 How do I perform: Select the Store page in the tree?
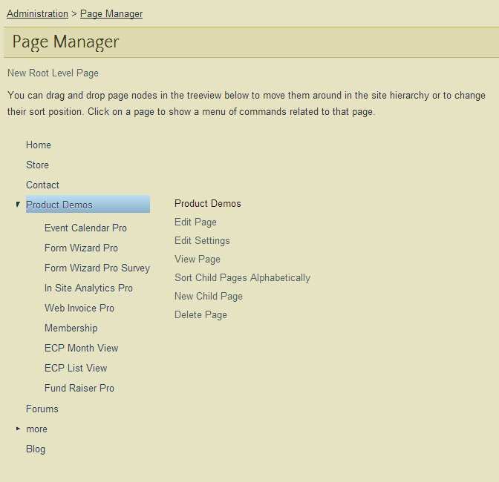pos(37,165)
